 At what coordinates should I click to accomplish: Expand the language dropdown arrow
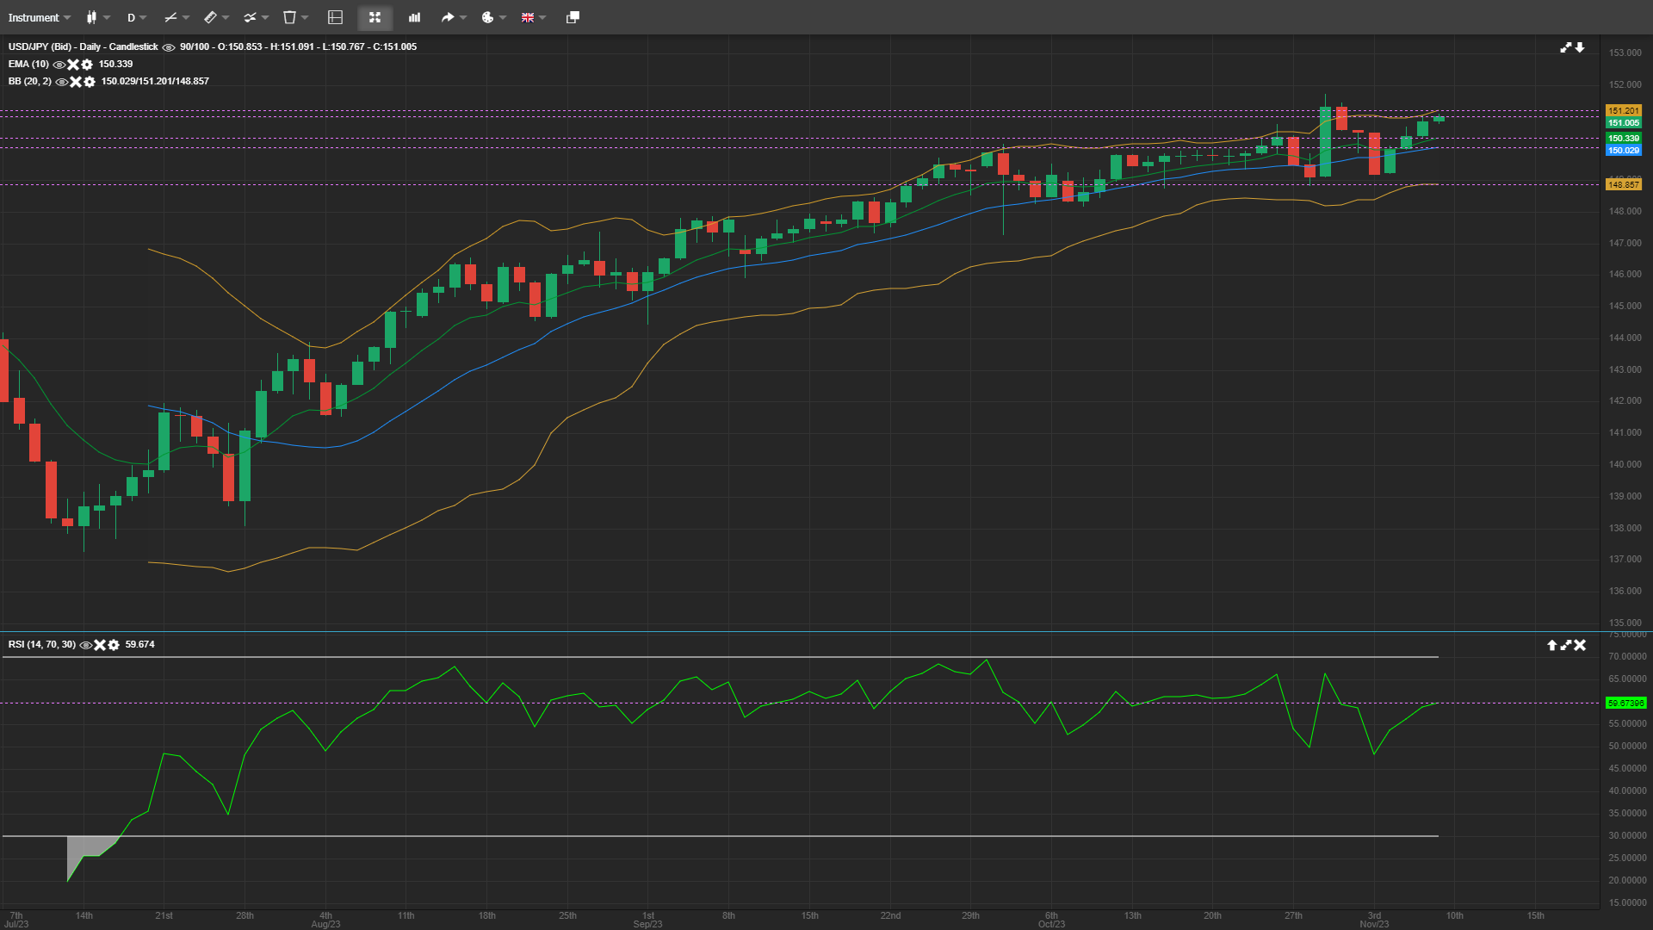click(542, 17)
